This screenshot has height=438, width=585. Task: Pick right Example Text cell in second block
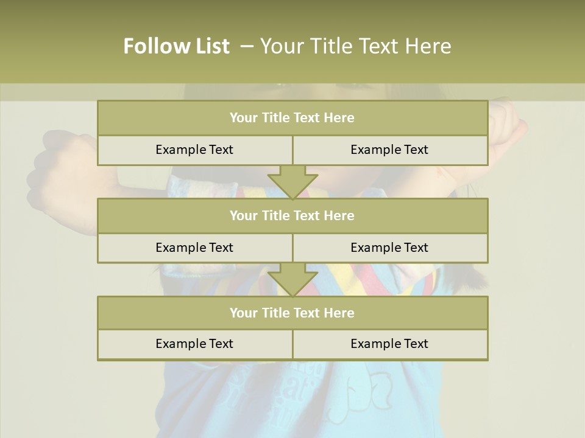point(389,248)
